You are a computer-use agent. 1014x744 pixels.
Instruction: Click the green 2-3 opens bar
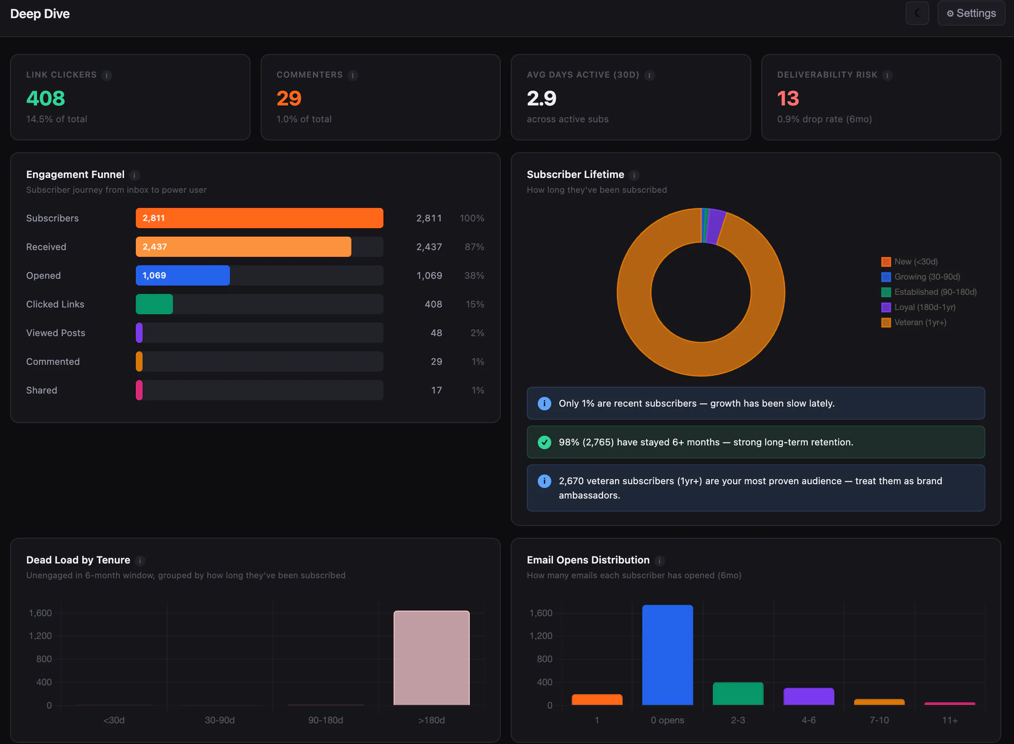[x=738, y=694]
